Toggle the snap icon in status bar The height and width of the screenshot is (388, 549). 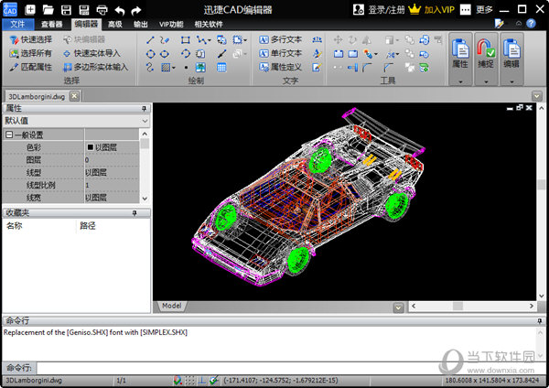(x=178, y=381)
